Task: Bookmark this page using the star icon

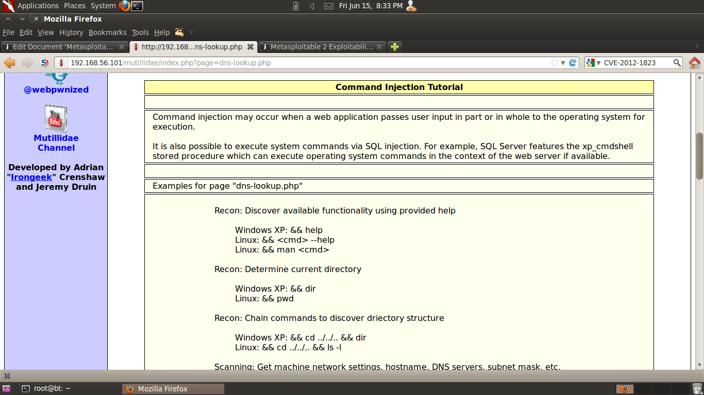Action: (x=554, y=63)
